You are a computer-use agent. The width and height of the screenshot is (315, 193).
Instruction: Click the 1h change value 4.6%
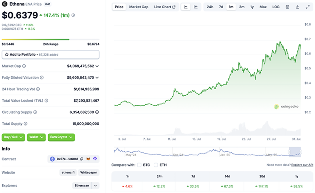coord(127,186)
